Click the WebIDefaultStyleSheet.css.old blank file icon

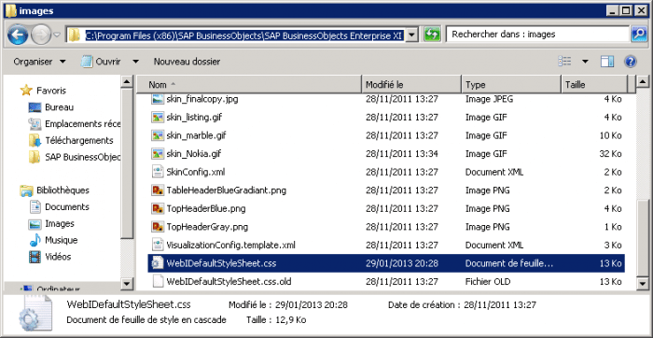[157, 282]
